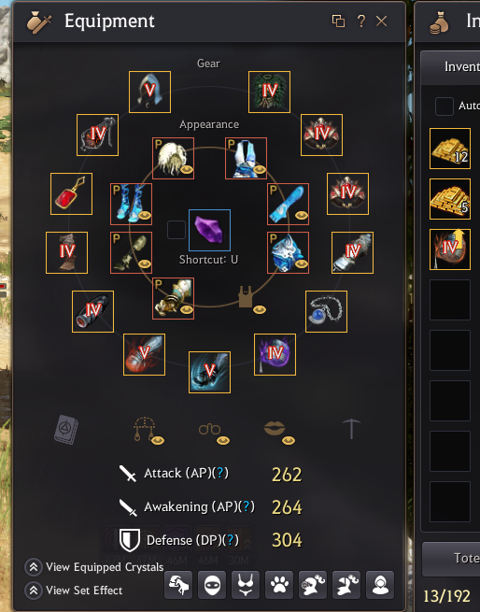This screenshot has width=480, height=612.
Task: Click the Attack (AP) info question mark
Action: [220, 473]
